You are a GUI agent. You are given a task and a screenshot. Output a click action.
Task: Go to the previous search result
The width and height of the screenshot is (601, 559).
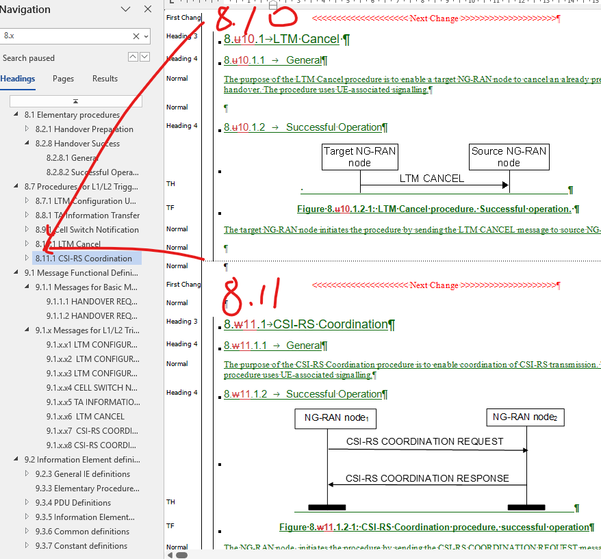click(x=133, y=57)
